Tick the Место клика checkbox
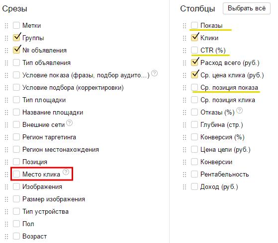This screenshot has height=243, width=278. pyautogui.click(x=16, y=174)
